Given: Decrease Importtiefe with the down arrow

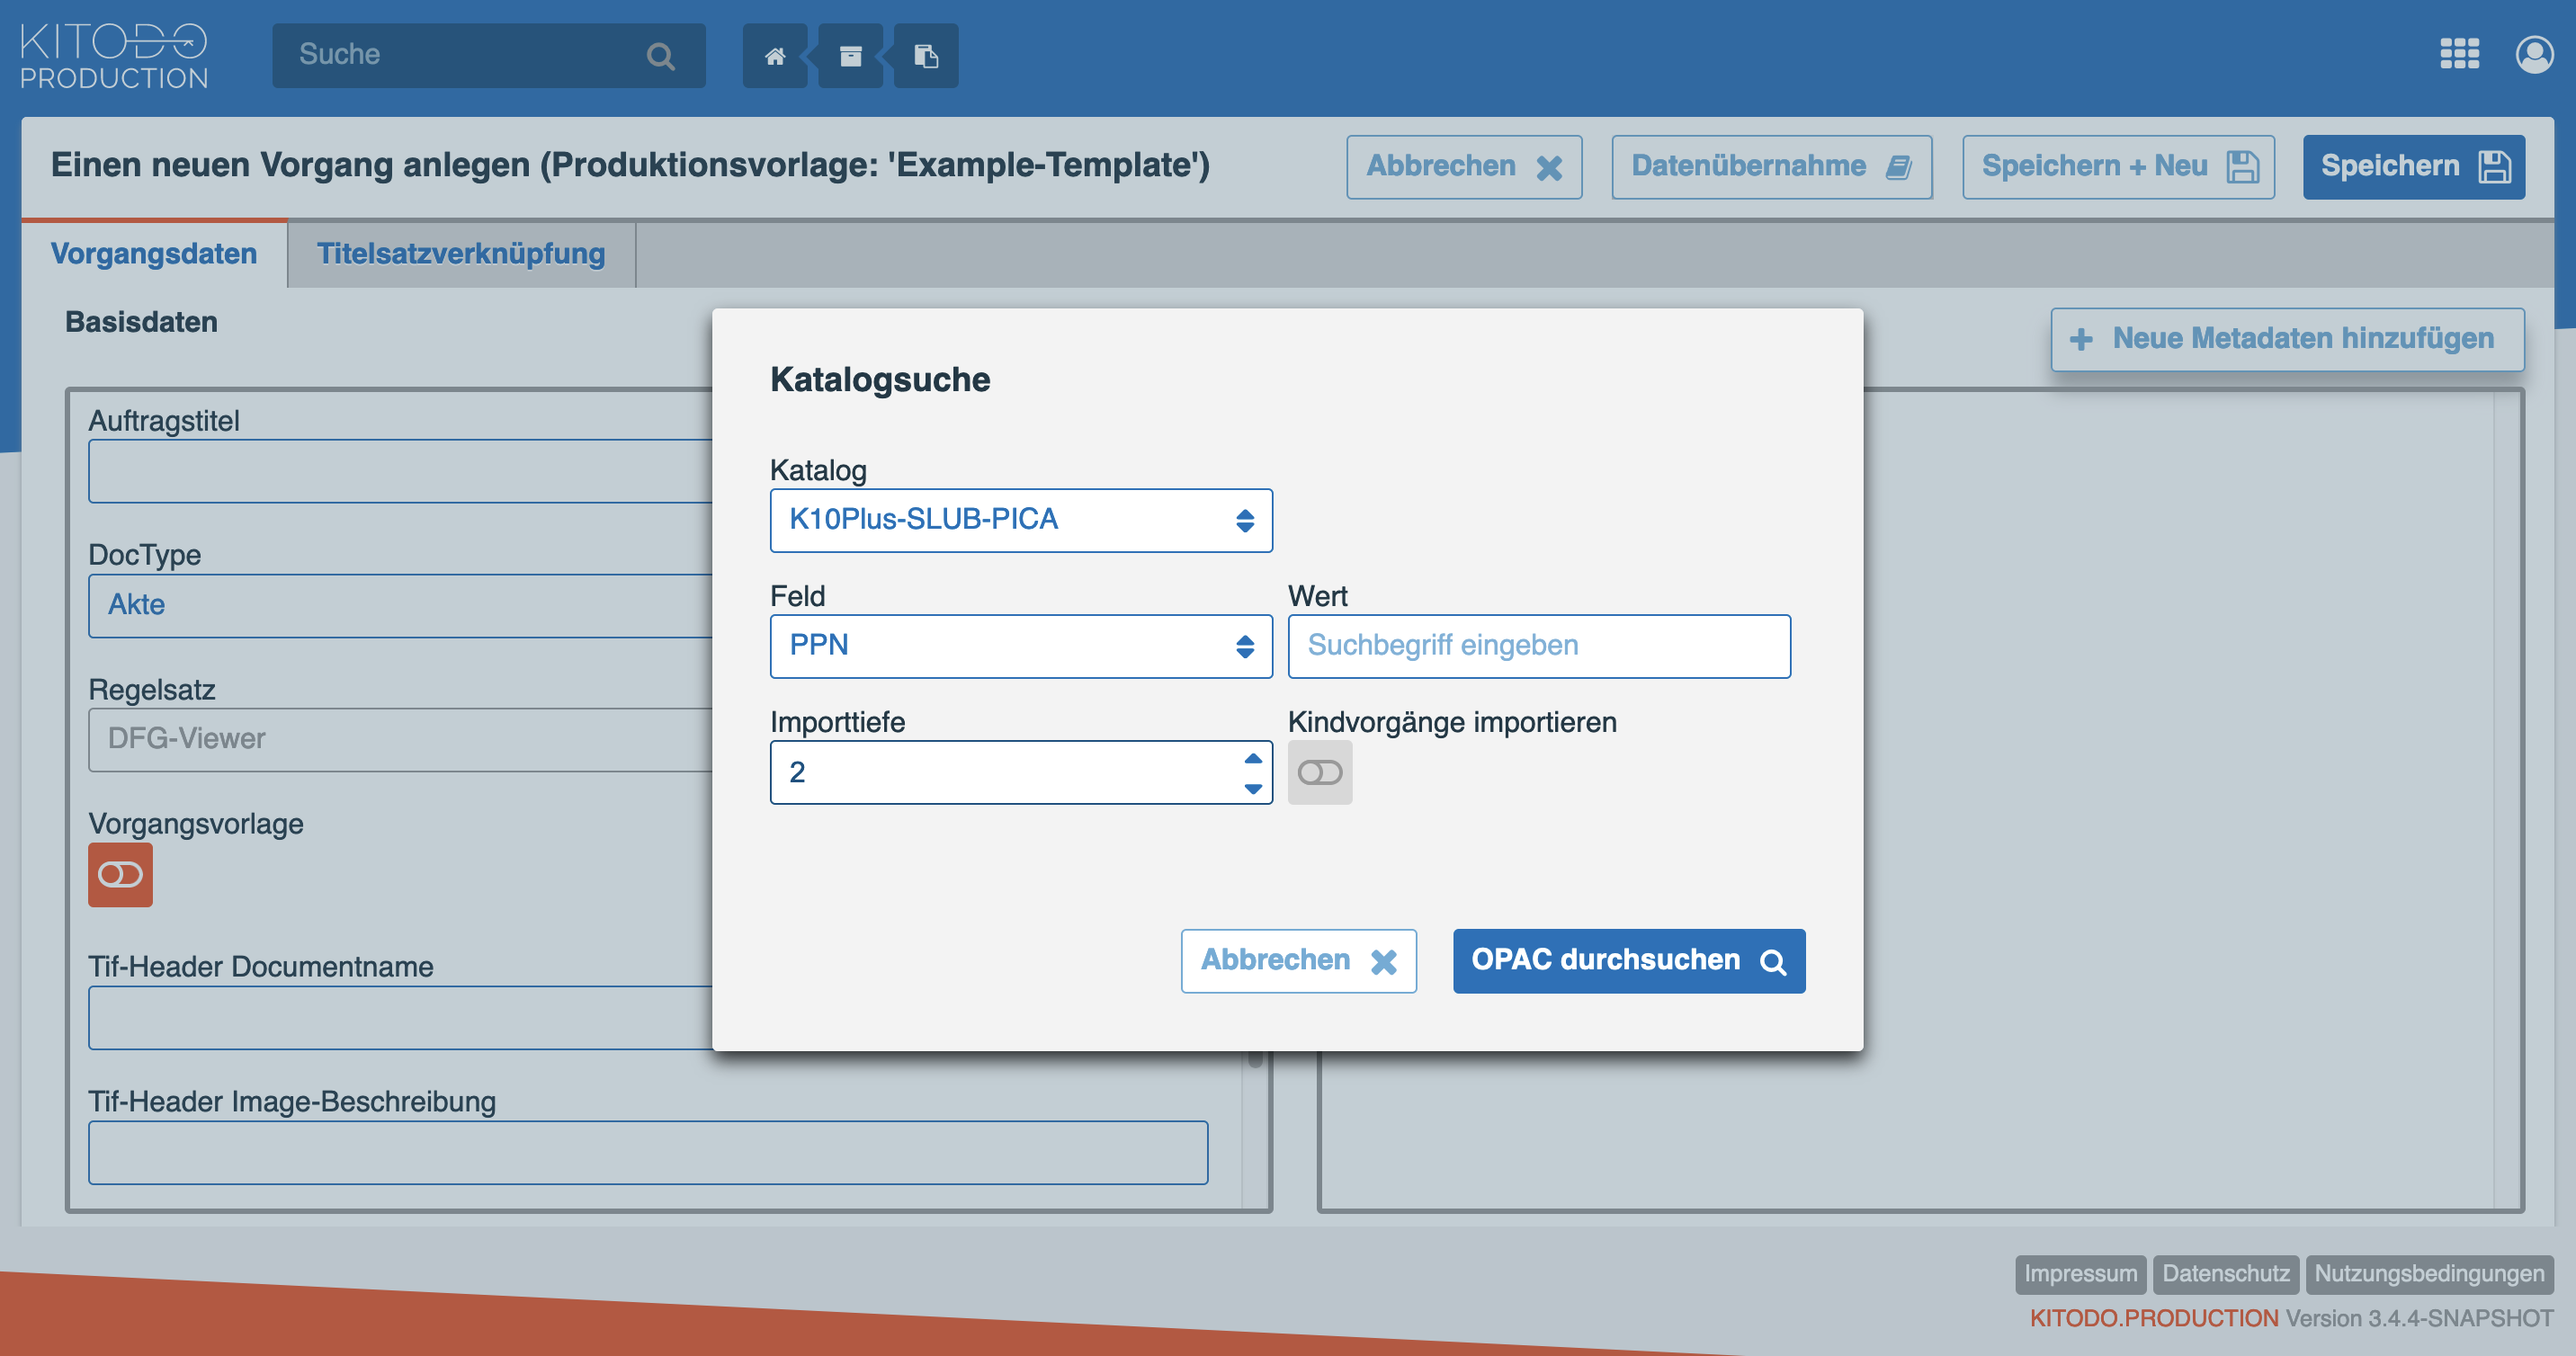Looking at the screenshot, I should tap(1252, 788).
